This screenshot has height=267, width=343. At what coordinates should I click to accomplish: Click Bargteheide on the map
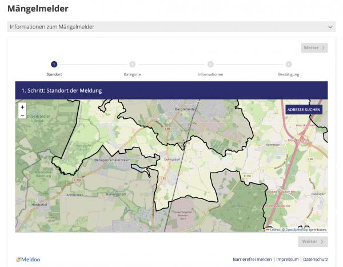[x=185, y=109]
